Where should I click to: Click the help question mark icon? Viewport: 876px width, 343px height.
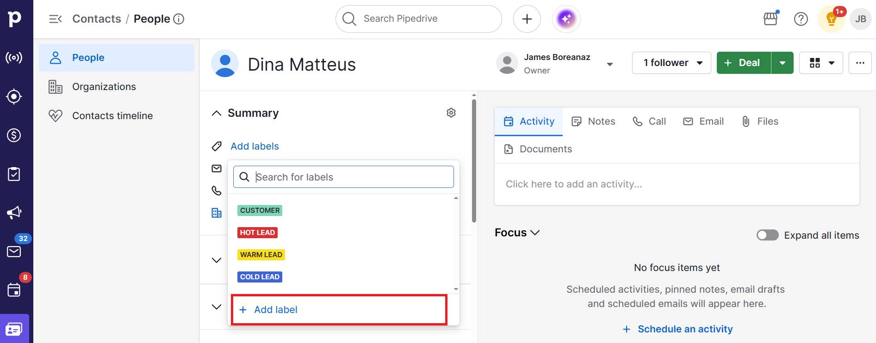point(801,19)
